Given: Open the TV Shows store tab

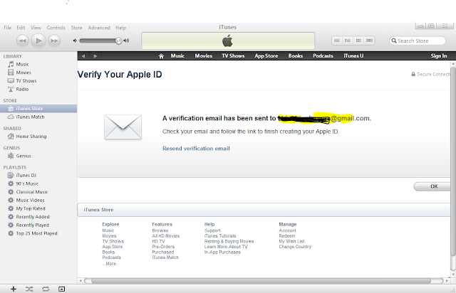Looking at the screenshot, I should tap(233, 56).
